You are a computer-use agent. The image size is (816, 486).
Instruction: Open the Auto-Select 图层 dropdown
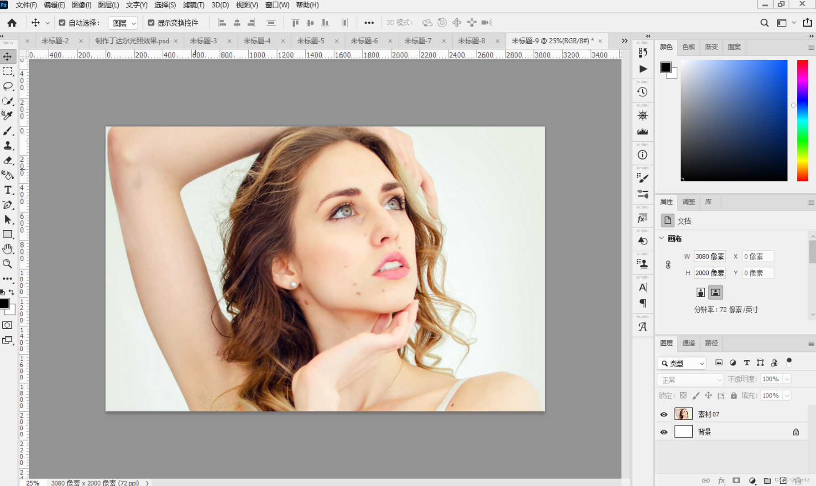coord(123,23)
